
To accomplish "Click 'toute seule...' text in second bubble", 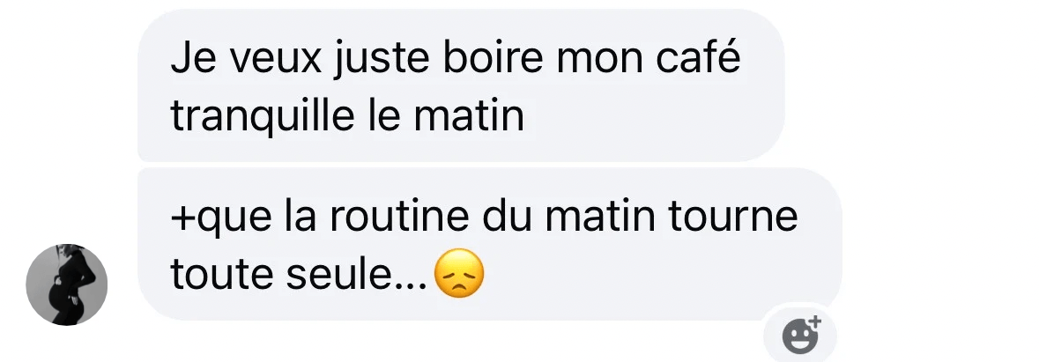I will click(x=301, y=273).
